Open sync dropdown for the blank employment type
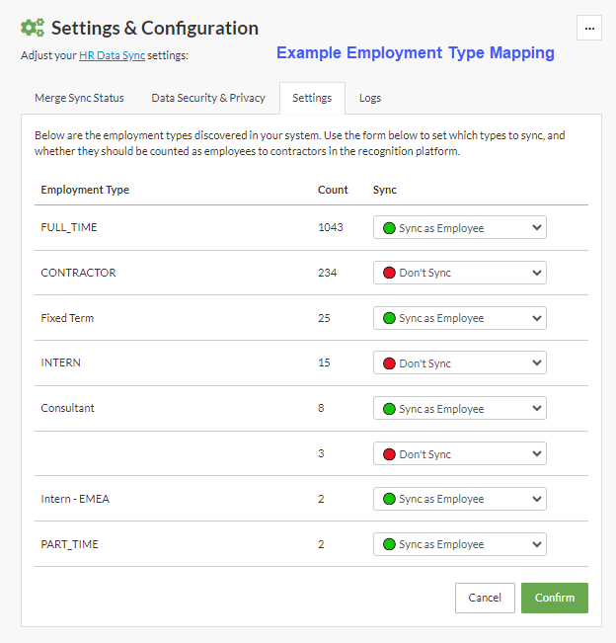 (x=459, y=454)
